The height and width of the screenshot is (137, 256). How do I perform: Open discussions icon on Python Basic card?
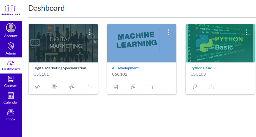[194, 87]
